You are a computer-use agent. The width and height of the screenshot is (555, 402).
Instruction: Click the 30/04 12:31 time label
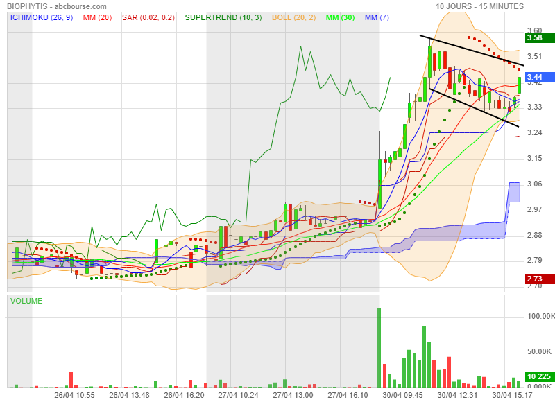[x=457, y=395]
